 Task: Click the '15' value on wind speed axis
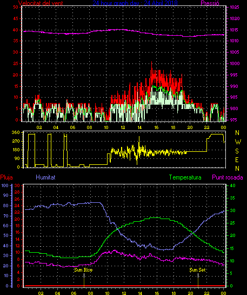16,86
